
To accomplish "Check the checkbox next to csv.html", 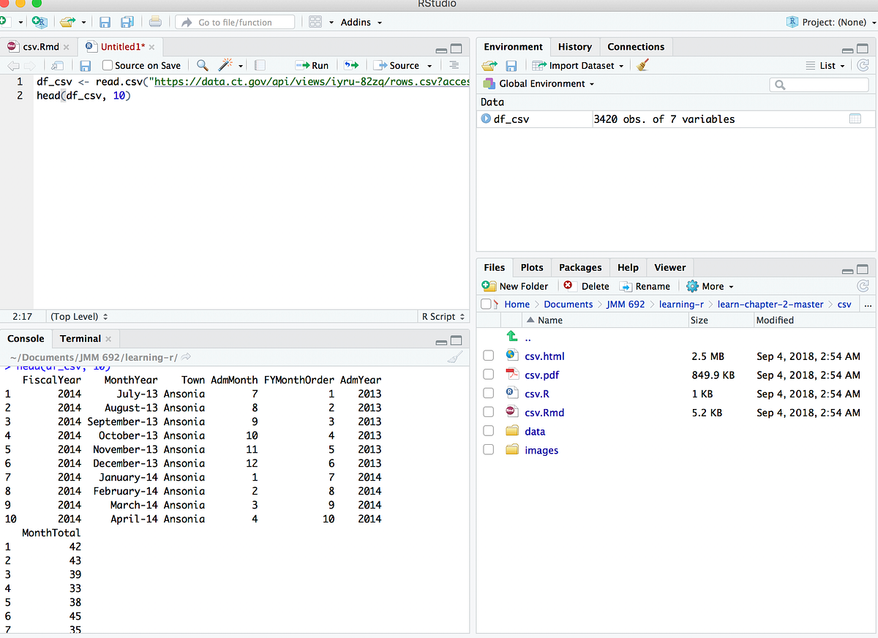I will click(x=488, y=355).
